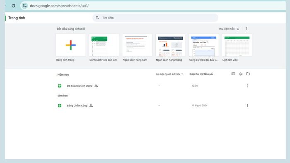This screenshot has width=290, height=163.
Task: Open the AZ sort options icon
Action: (241, 74)
